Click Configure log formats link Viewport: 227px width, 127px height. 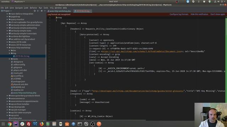179,14
